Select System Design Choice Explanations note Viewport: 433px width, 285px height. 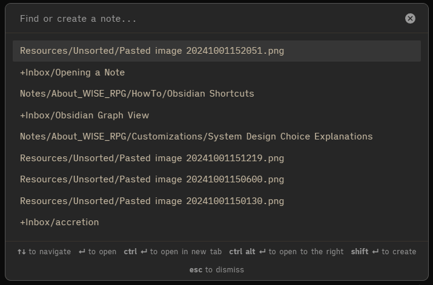point(196,136)
